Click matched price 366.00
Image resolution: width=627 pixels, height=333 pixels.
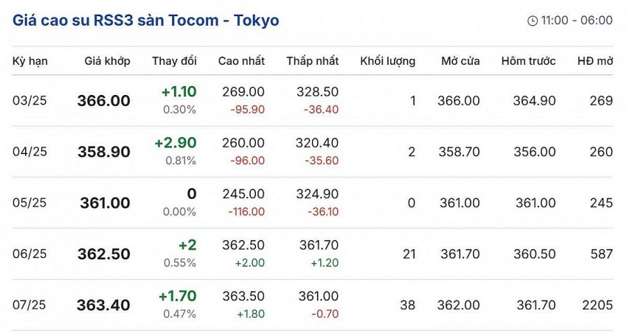[x=103, y=101]
